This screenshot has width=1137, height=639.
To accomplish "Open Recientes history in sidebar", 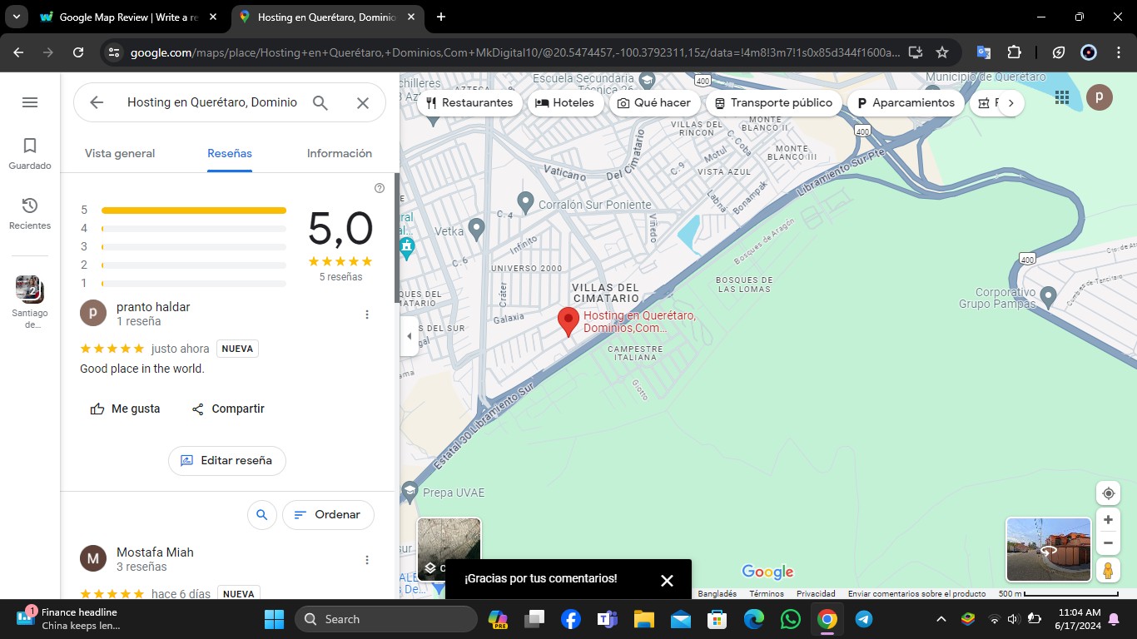I will pyautogui.click(x=30, y=214).
